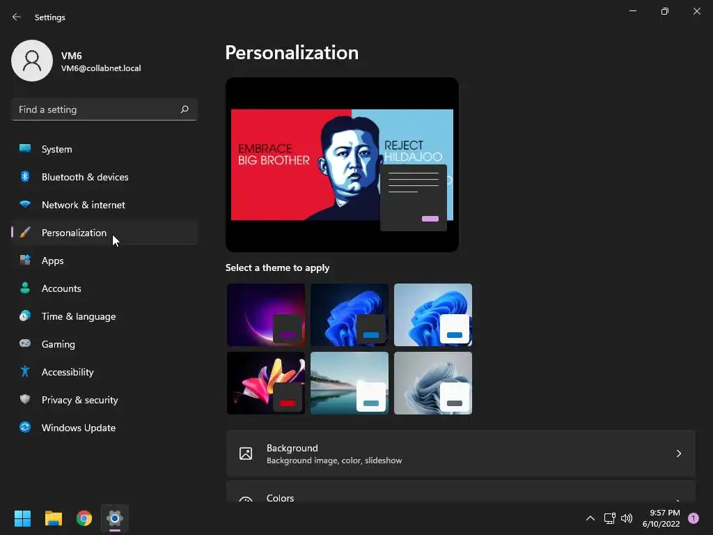Open System settings category
This screenshot has width=713, height=535.
(104, 149)
